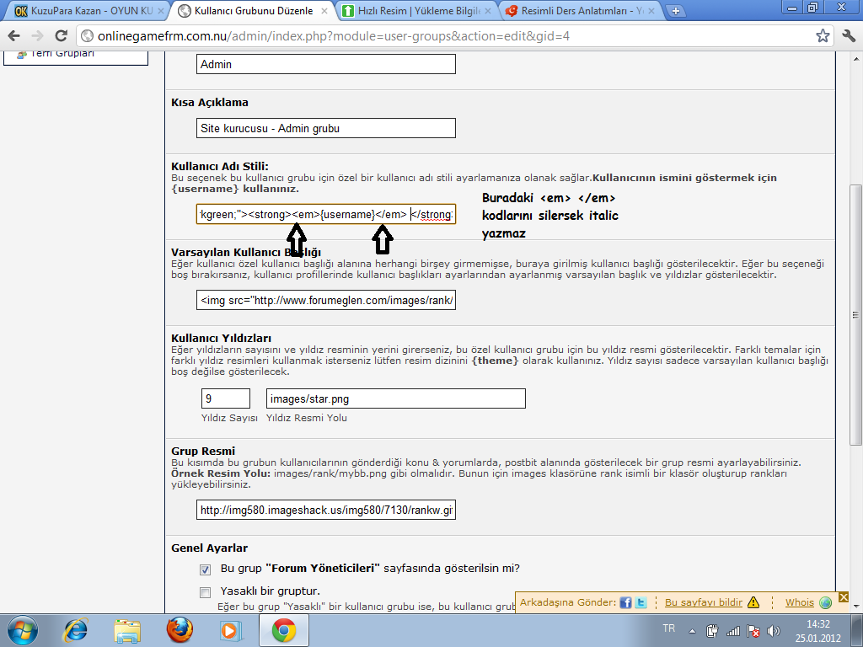The width and height of the screenshot is (863, 647).
Task: Click the volume speaker tray icon
Action: (x=774, y=630)
